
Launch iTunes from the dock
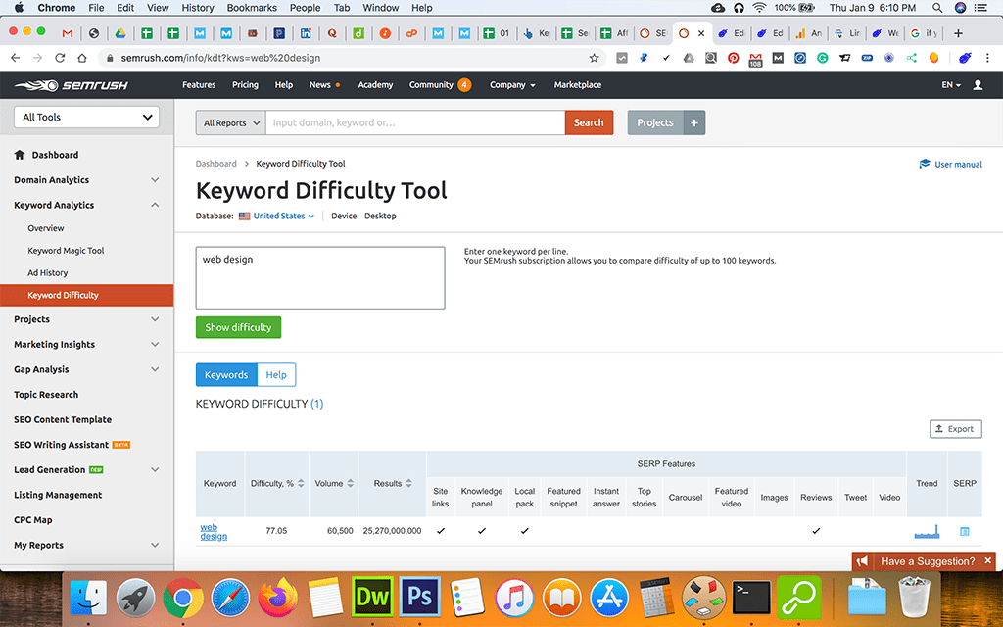click(514, 598)
